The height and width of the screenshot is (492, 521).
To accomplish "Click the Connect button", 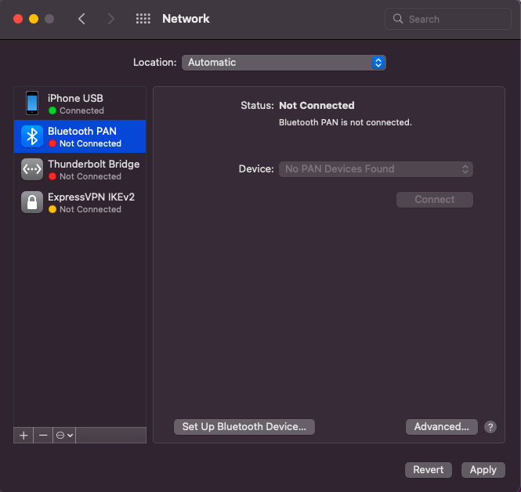I will point(435,200).
